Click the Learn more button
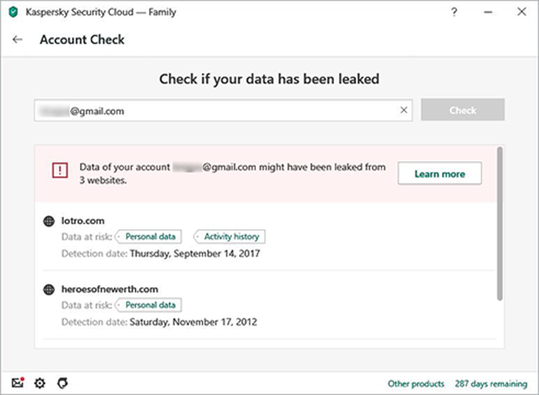 coord(439,173)
